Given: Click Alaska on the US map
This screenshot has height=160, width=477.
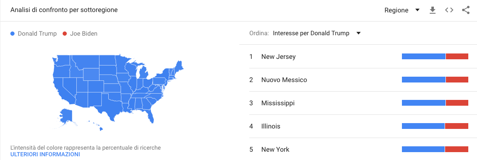Looking at the screenshot, I should [x=66, y=117].
